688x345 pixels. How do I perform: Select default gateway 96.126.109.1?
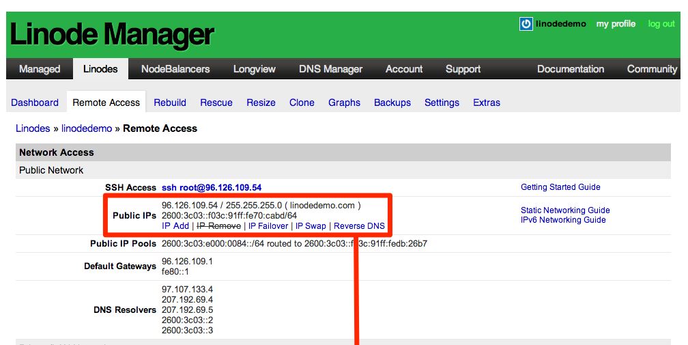187,261
